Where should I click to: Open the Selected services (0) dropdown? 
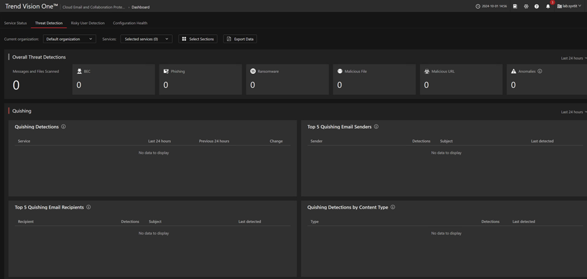(x=146, y=39)
